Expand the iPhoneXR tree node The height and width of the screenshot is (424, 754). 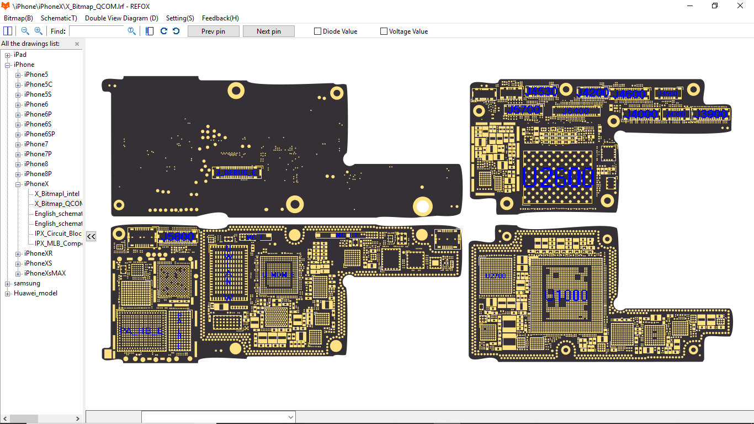[x=18, y=253]
